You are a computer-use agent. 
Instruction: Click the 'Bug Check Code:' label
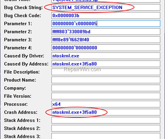click(x=23, y=16)
